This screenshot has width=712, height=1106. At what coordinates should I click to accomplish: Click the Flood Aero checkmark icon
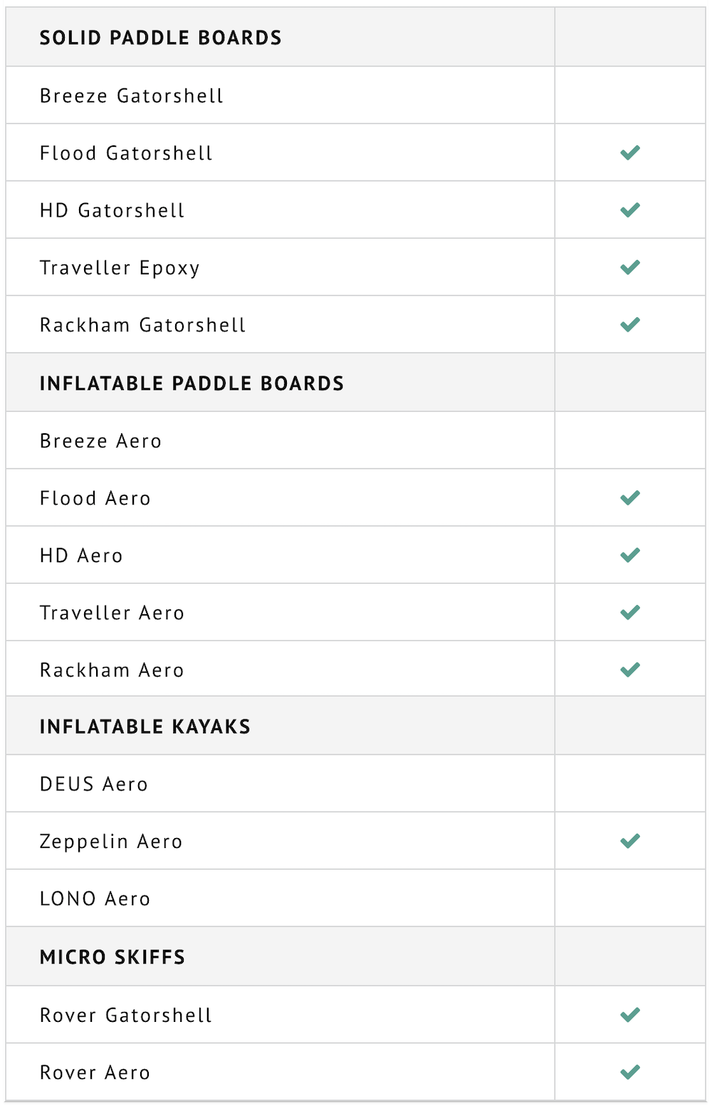[x=630, y=498]
